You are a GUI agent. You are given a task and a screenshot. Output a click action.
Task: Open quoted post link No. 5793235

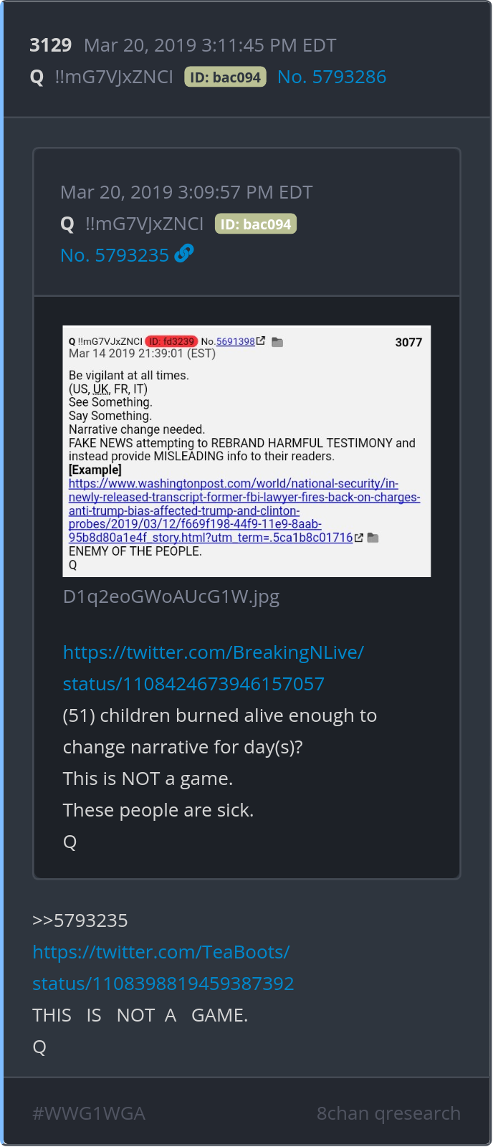coord(115,255)
